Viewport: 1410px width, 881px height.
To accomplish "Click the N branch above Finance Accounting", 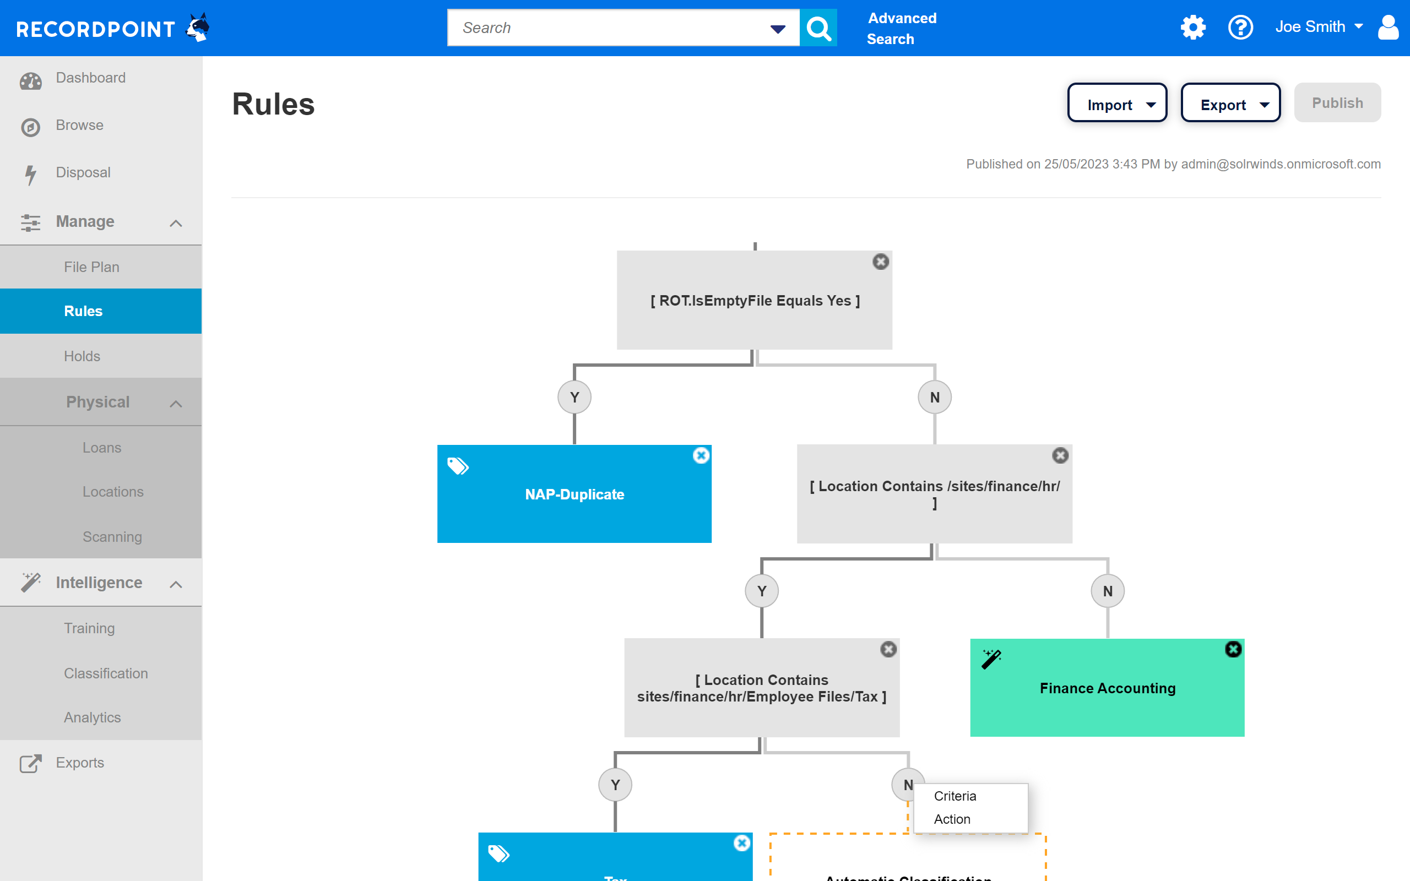I will coord(1108,591).
